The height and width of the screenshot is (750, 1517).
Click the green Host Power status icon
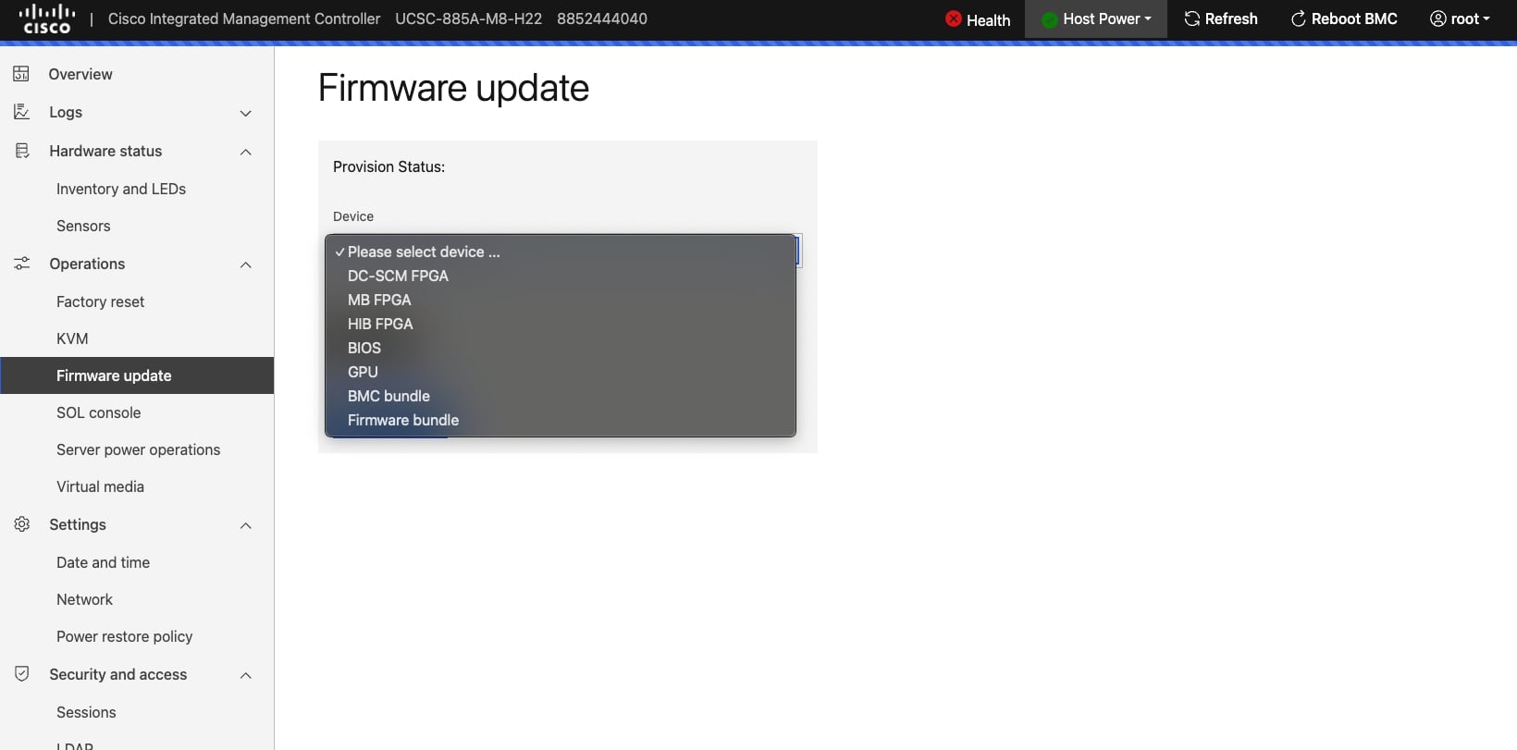[x=1050, y=19]
